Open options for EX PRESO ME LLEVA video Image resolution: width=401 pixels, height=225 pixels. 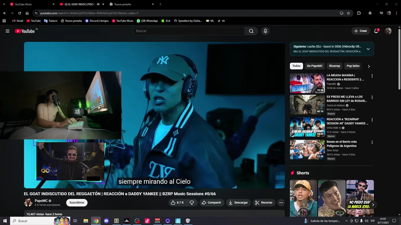(372, 97)
